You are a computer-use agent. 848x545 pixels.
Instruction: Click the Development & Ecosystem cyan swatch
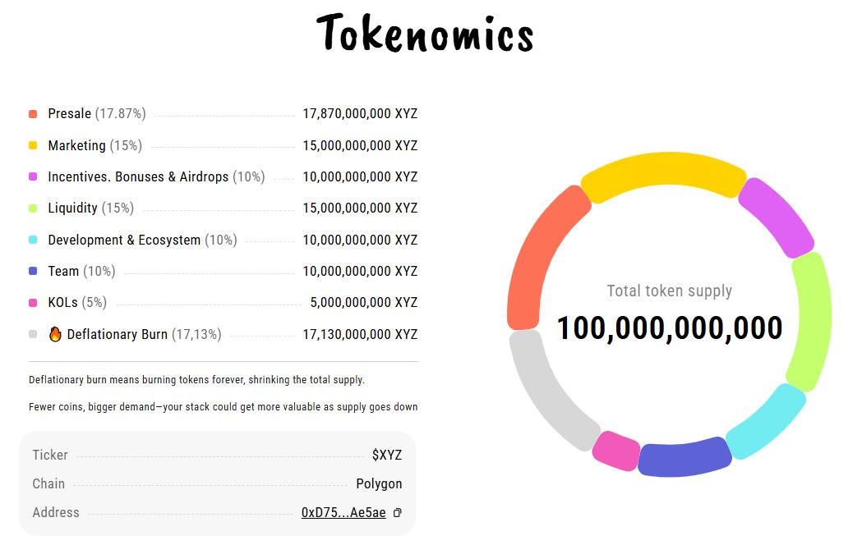(33, 240)
